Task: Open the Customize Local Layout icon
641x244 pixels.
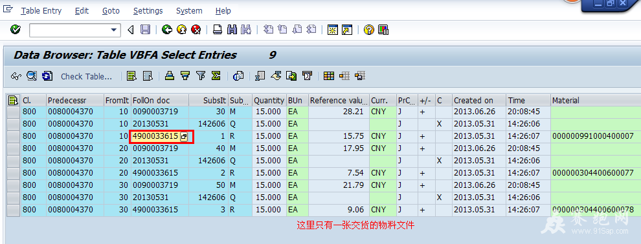Action: (x=383, y=30)
